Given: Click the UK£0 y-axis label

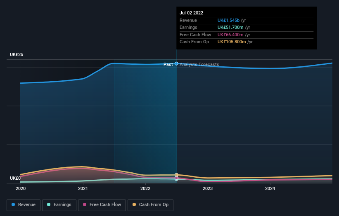Looking at the screenshot, I should [15, 178].
